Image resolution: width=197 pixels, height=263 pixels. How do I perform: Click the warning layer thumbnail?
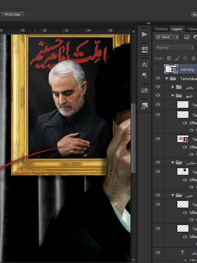point(171,69)
